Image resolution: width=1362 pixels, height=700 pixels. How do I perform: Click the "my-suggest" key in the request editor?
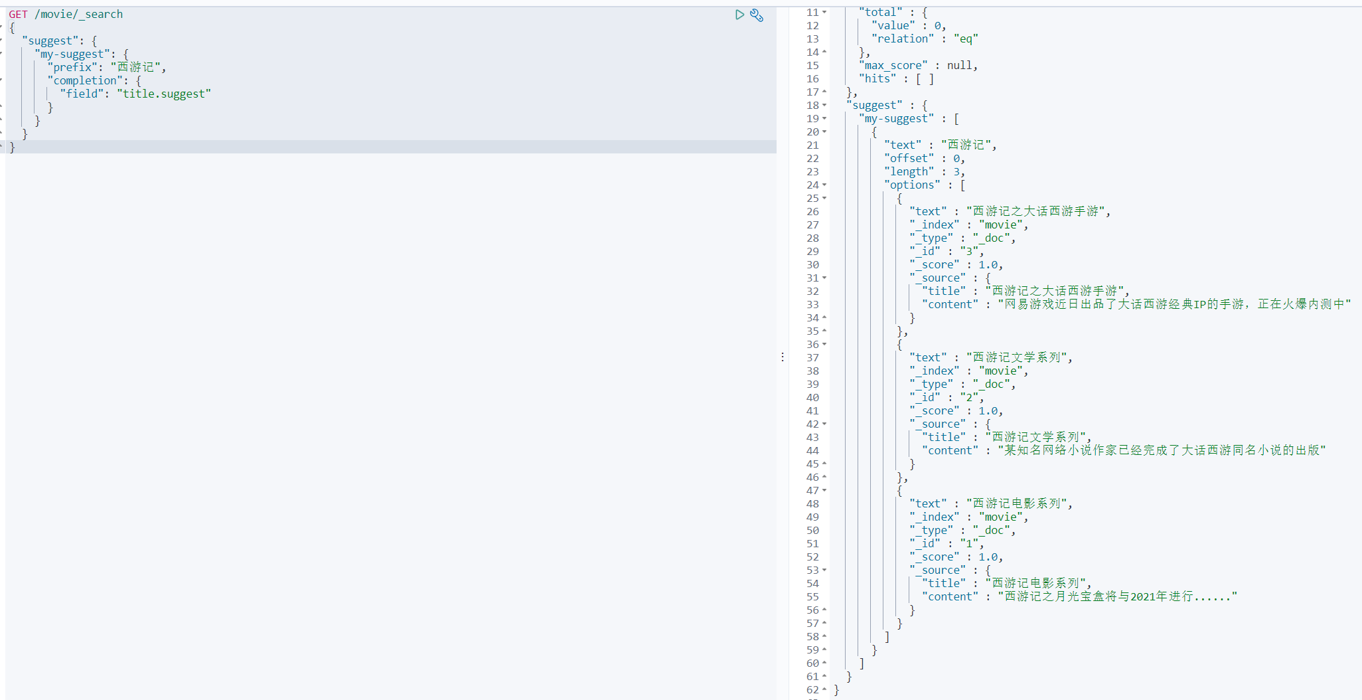[72, 54]
